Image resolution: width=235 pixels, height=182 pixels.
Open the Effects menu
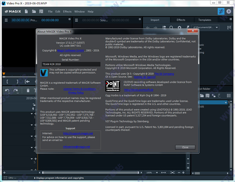(67, 11)
